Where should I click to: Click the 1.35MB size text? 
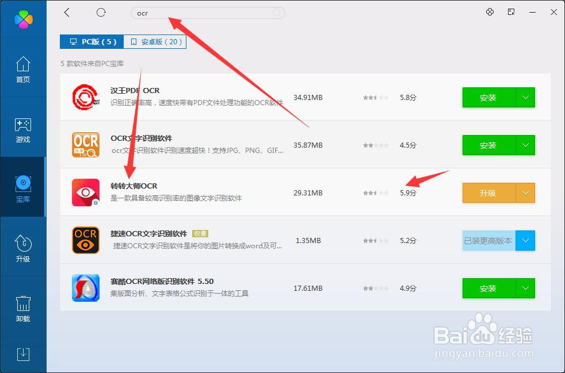tap(308, 240)
